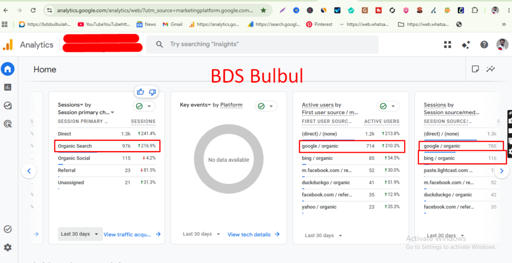The image size is (512, 263).
Task: Open the Analytics AI sparkle assistant icon
Action: tap(466, 44)
